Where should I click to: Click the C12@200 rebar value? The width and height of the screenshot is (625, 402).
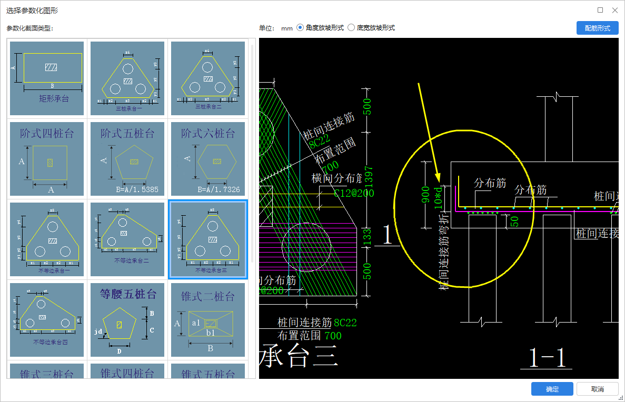(354, 193)
